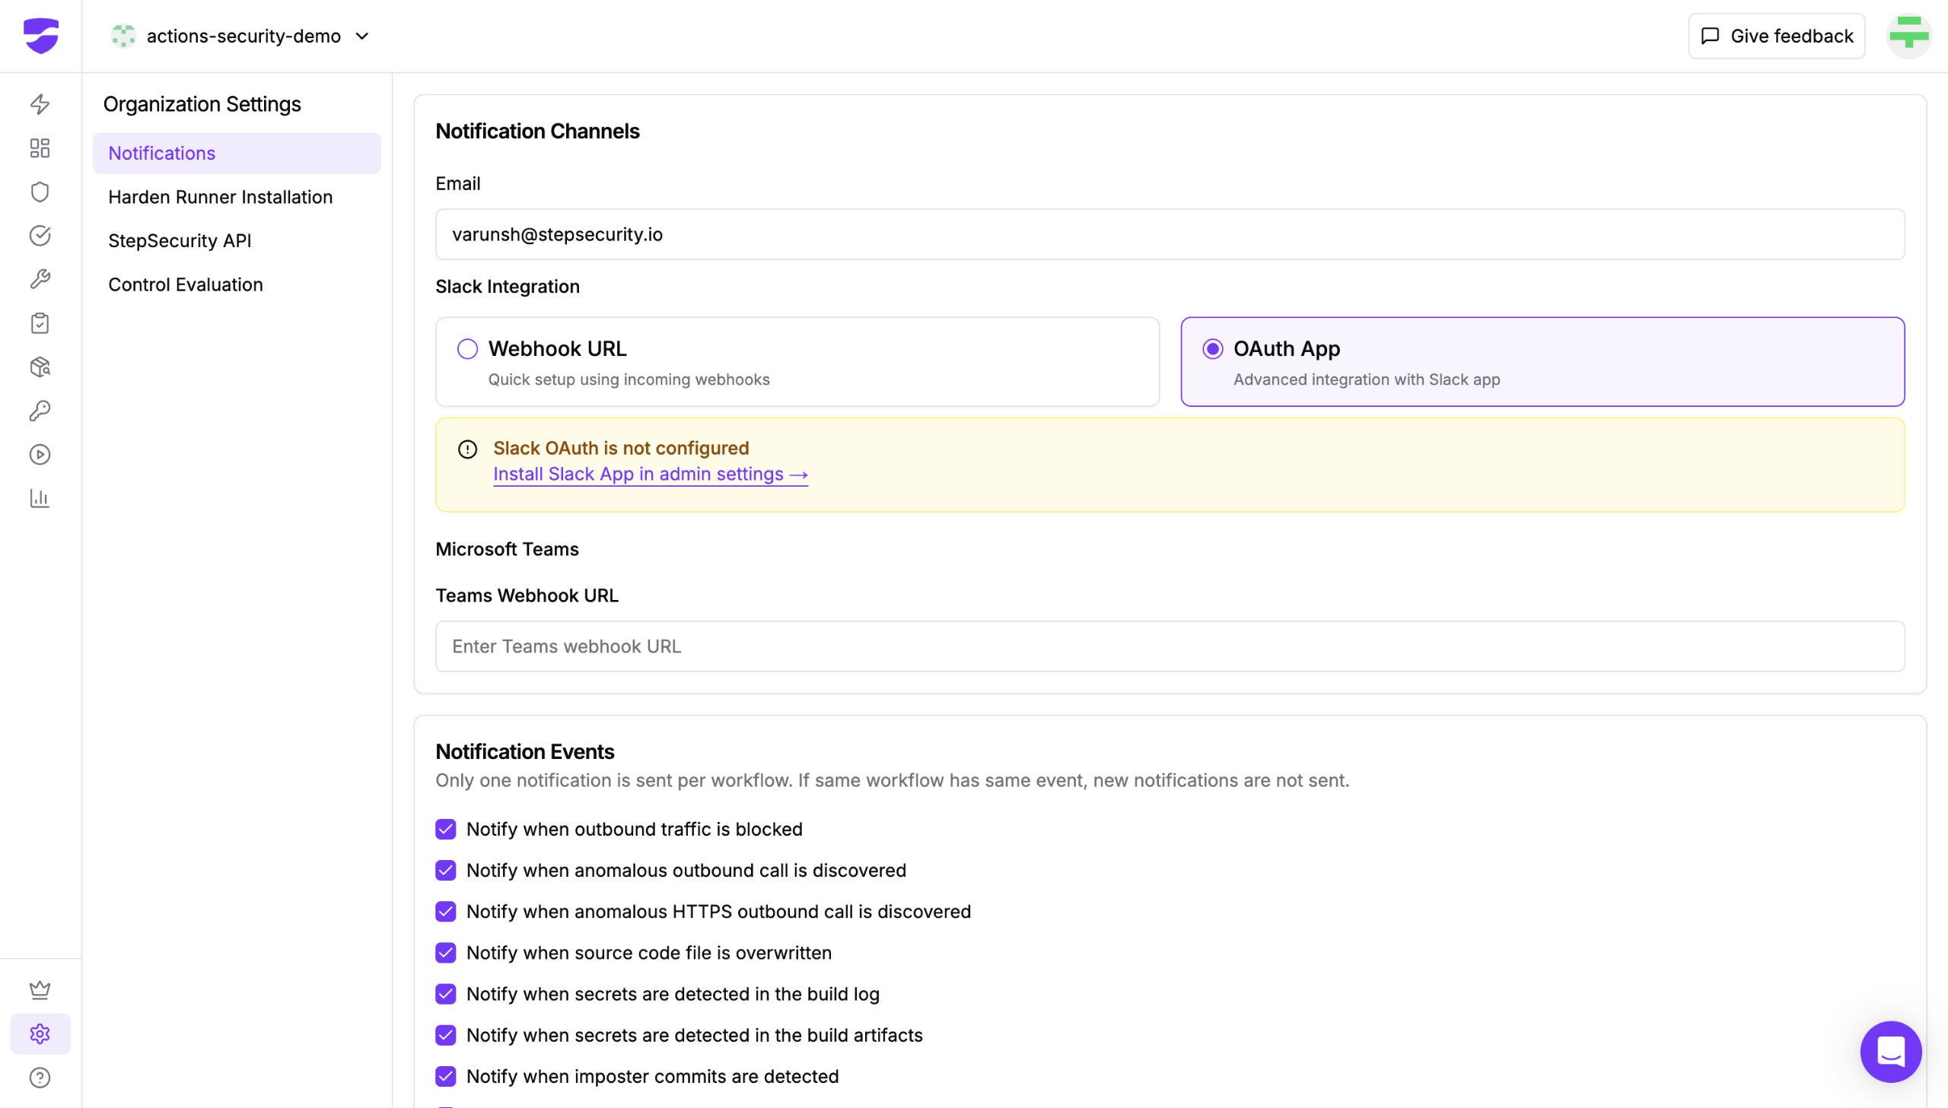The width and height of the screenshot is (1948, 1108).
Task: Toggle notify when outbound traffic is blocked
Action: 446,830
